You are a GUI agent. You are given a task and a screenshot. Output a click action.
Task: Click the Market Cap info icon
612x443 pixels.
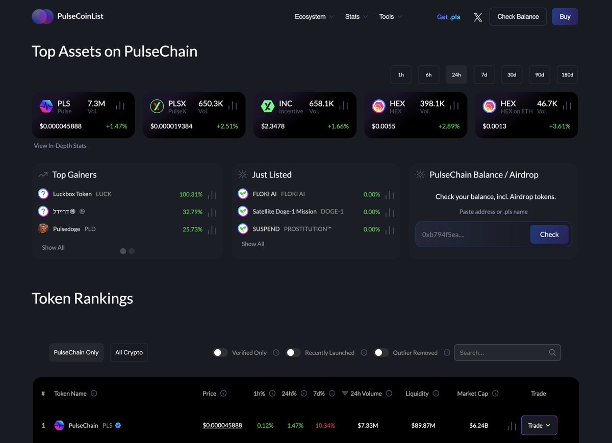coord(495,394)
